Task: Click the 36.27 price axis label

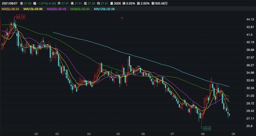Action: click(x=250, y=65)
